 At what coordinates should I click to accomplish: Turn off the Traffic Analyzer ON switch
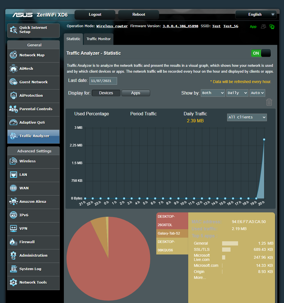261,53
